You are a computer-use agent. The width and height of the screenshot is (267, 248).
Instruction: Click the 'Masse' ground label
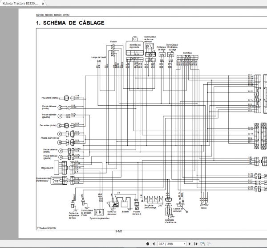pos(203,208)
